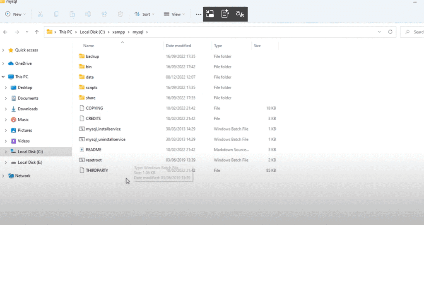This screenshot has width=424, height=304.
Task: Expand the Local Disk (E:) node
Action: tap(6, 162)
